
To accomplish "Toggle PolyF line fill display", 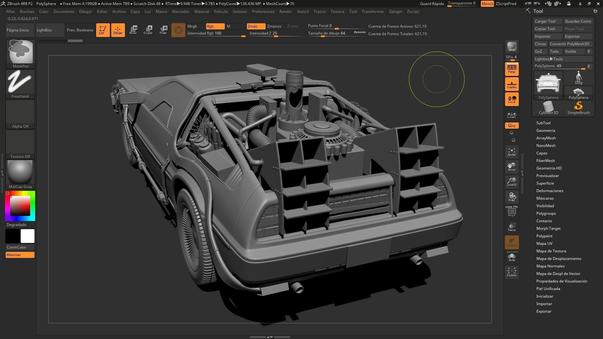I will click(x=512, y=212).
